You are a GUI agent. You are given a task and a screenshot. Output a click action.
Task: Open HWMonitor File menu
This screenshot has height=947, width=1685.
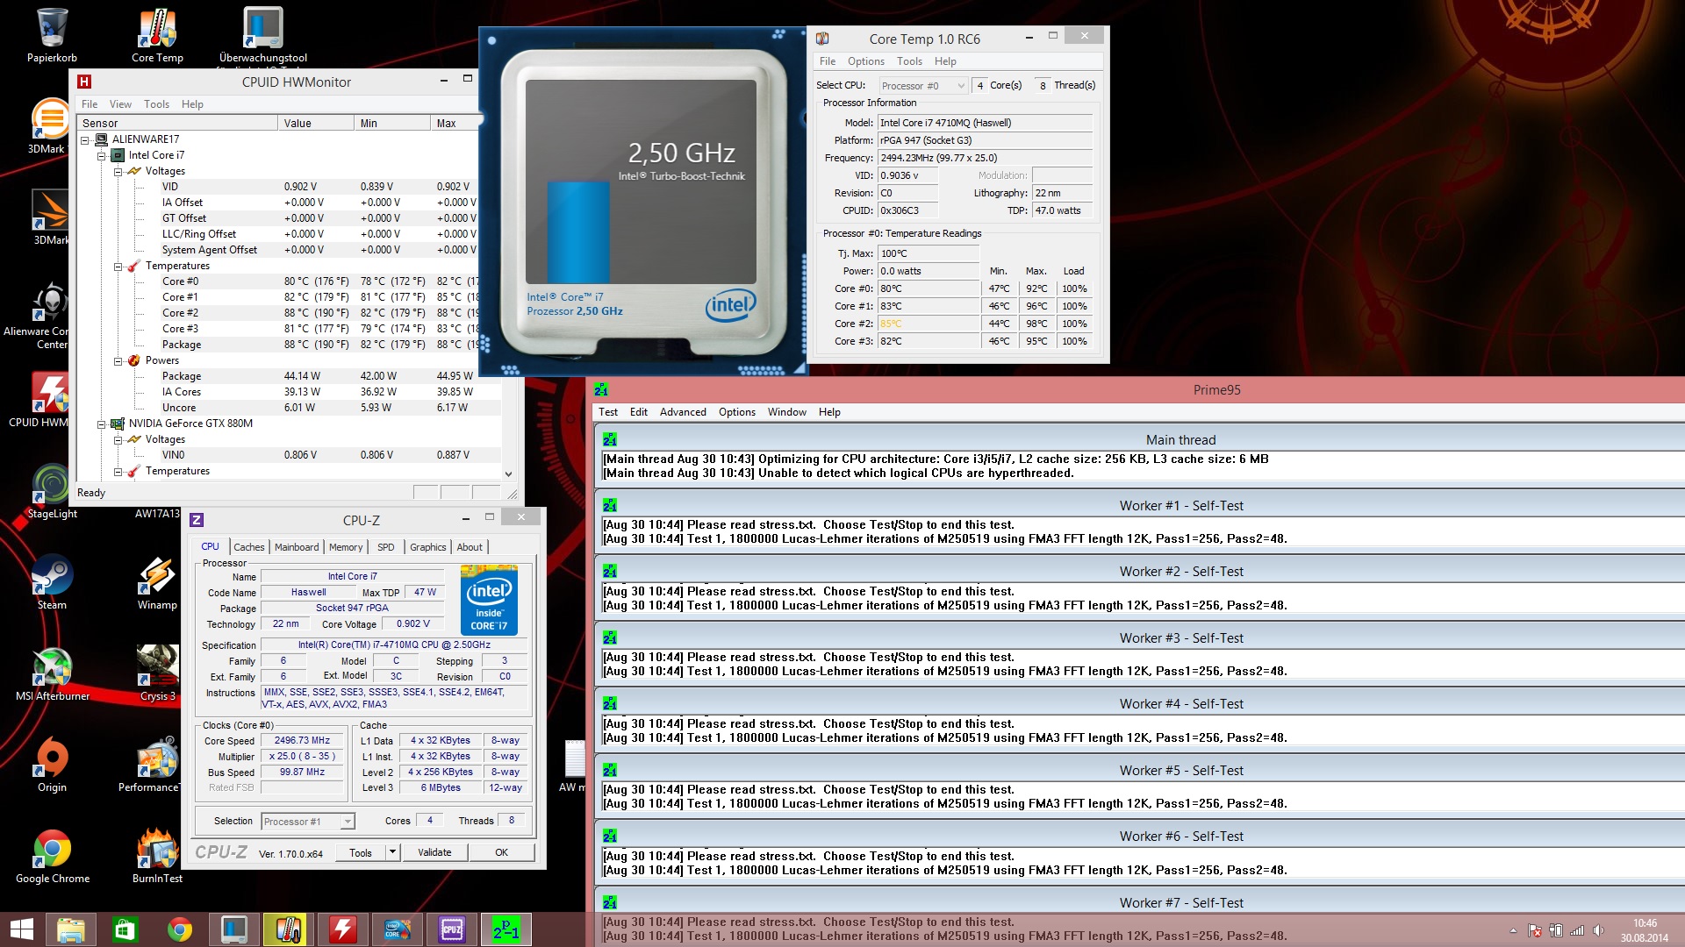(x=90, y=103)
